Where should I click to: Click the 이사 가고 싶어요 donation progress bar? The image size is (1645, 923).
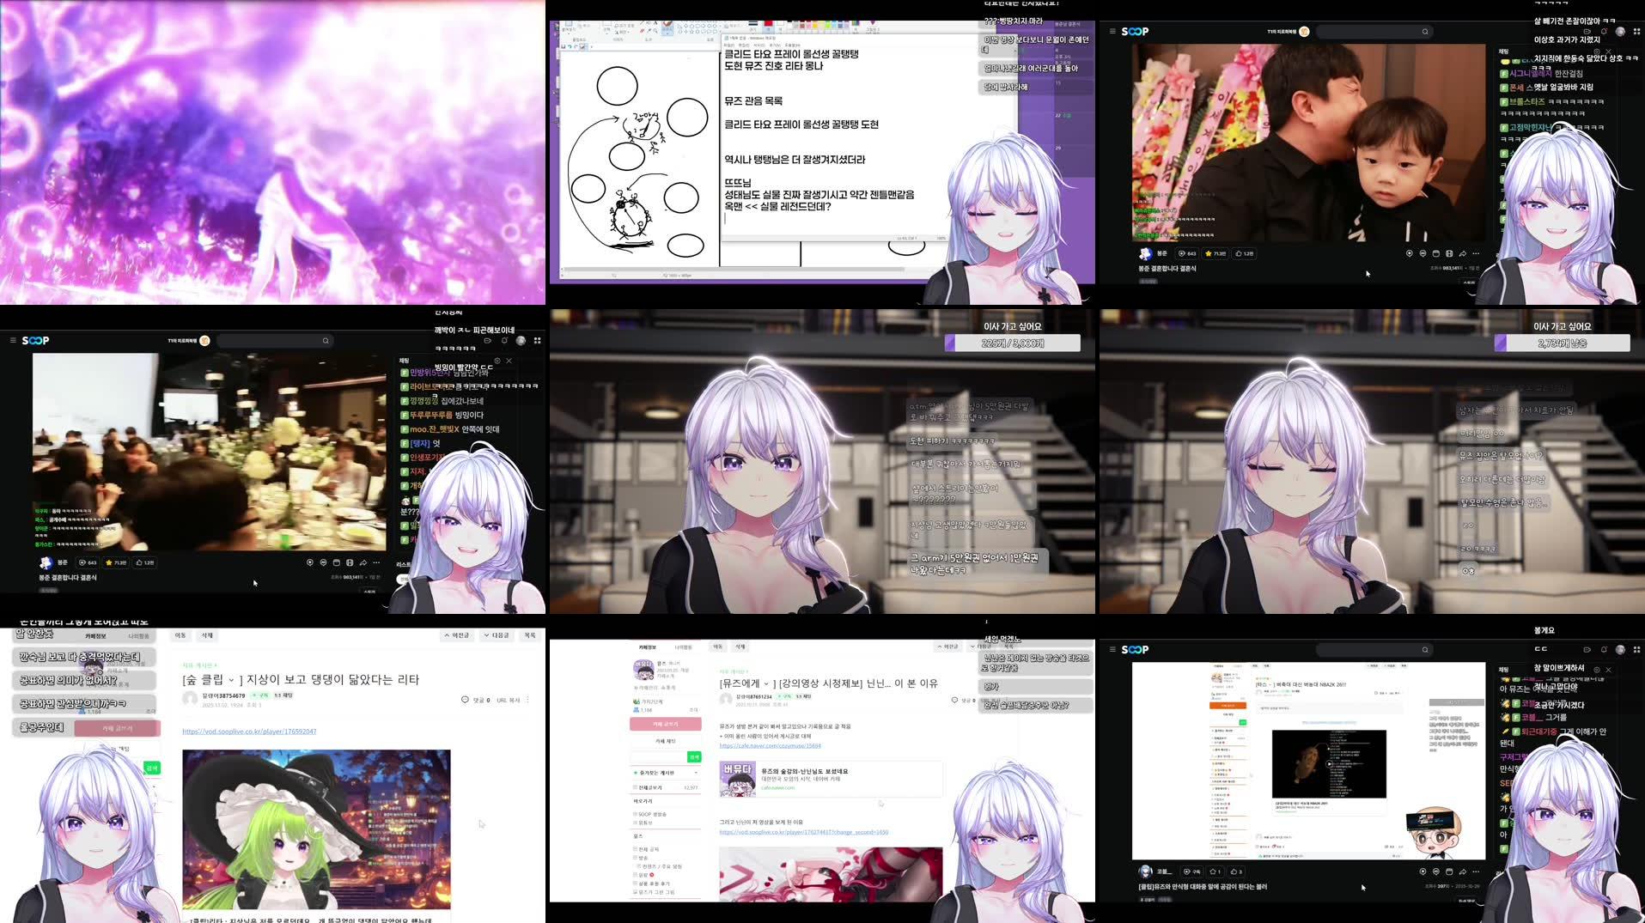pos(1014,343)
